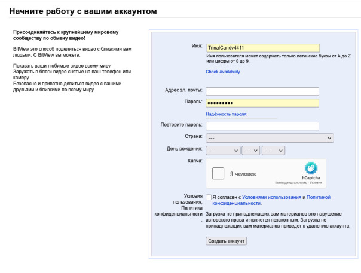Tick the hCaptcha 'Я человек' checkbox

pyautogui.click(x=218, y=173)
